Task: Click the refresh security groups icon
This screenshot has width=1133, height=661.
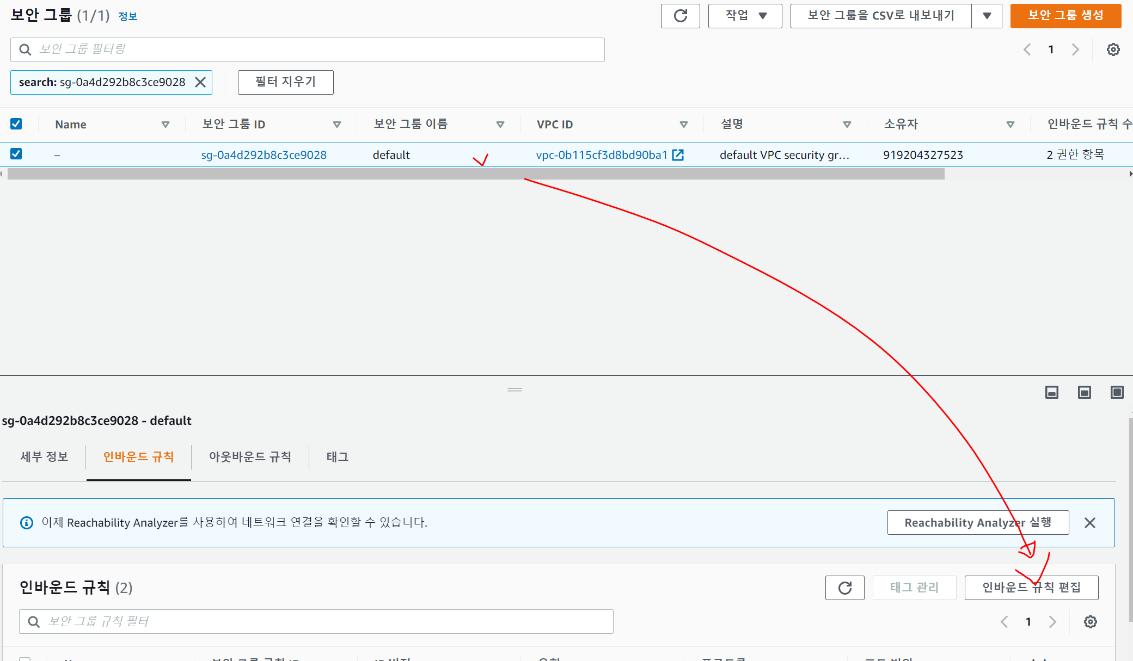Action: click(680, 16)
